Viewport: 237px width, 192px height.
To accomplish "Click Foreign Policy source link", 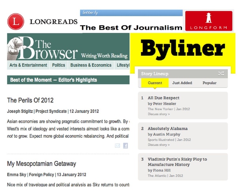I will coord(41,175).
